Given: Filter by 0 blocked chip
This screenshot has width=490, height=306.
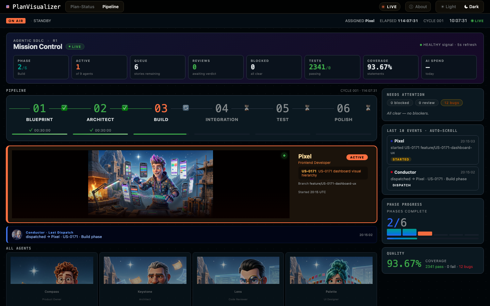Looking at the screenshot, I should (400, 103).
